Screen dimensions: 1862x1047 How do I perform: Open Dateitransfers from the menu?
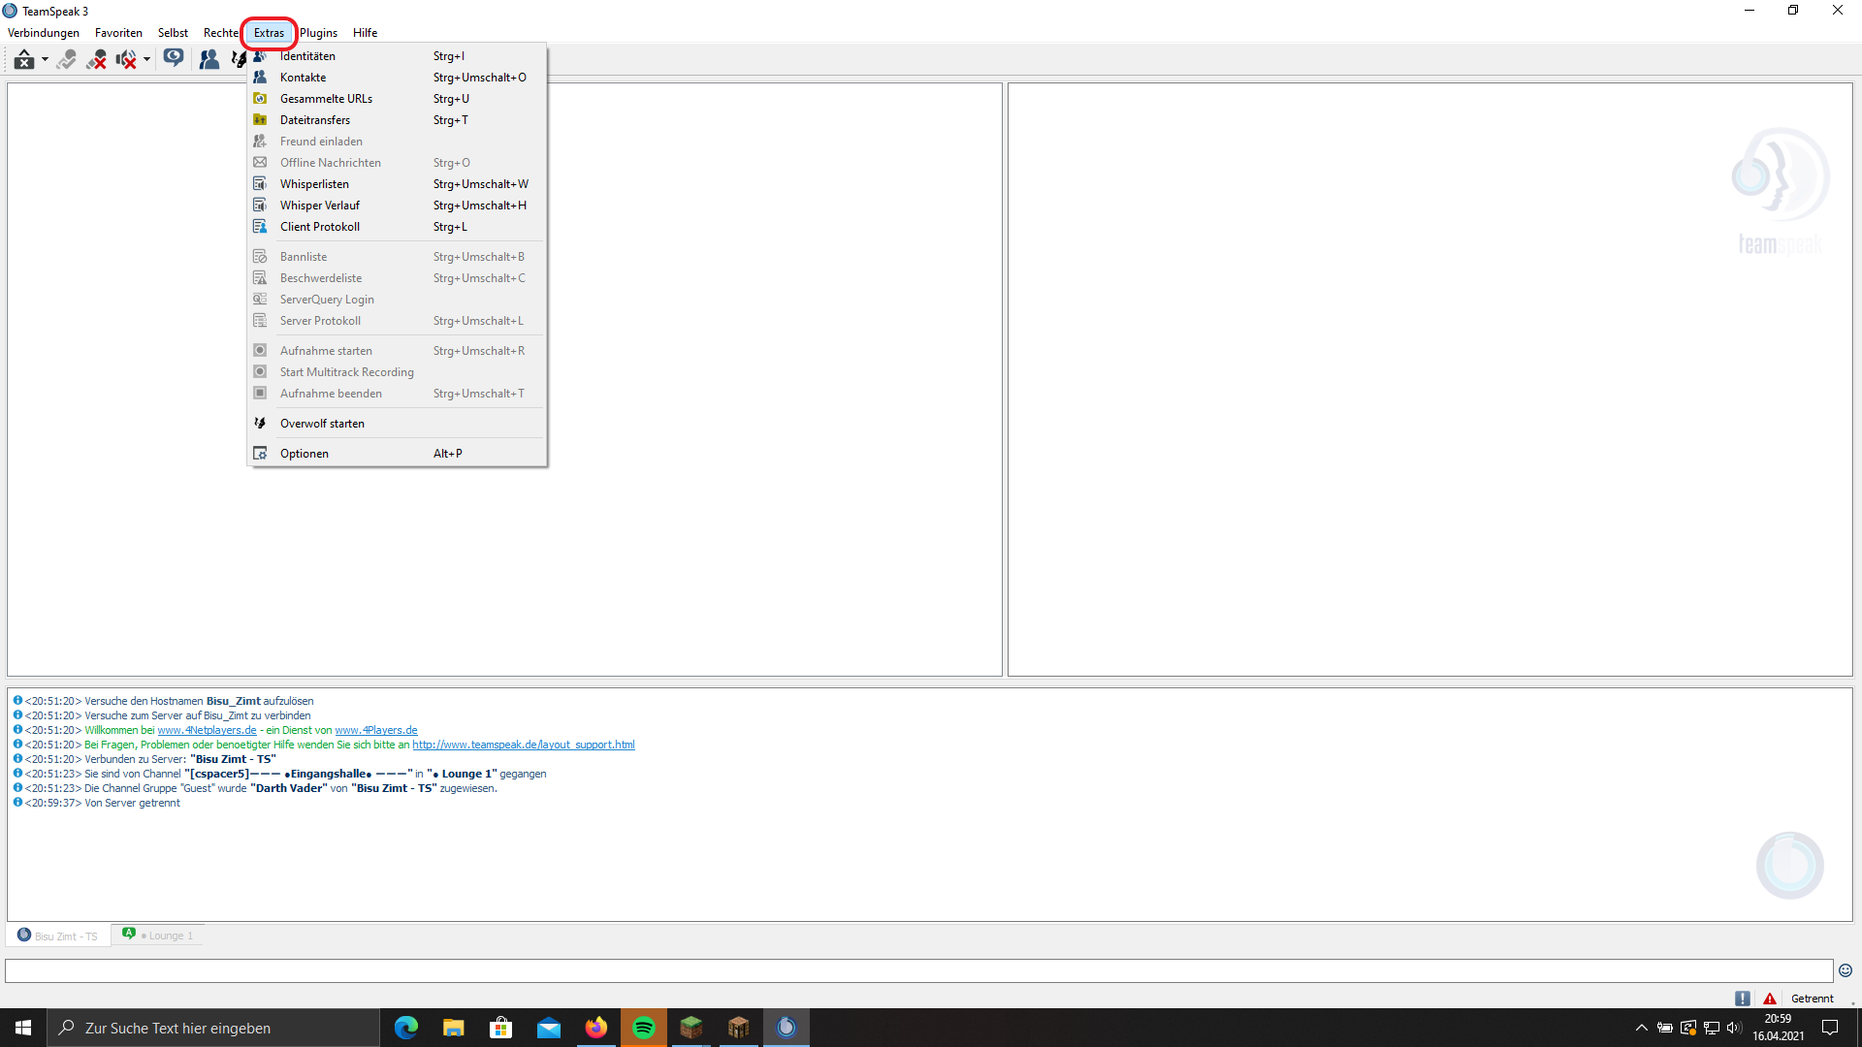[x=397, y=120]
